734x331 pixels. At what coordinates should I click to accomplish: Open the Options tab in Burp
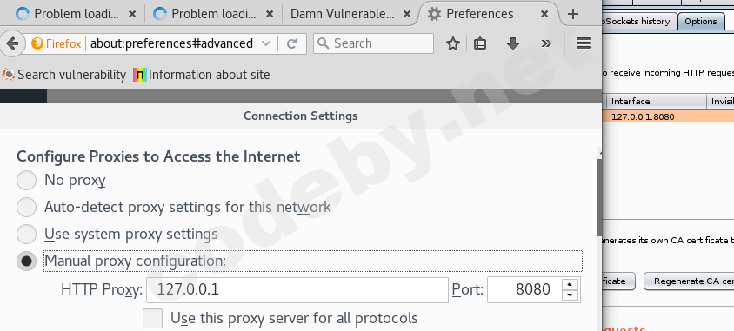tap(701, 22)
